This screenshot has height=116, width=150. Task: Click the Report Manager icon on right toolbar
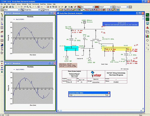click(148, 32)
